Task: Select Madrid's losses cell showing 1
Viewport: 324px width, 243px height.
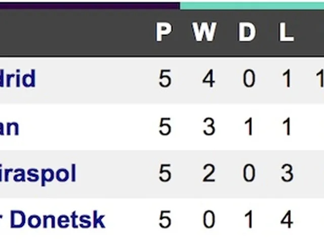Action: 287,79
